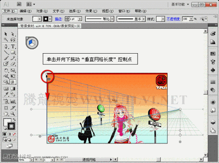This screenshot has width=219, height=163.
Task: Pick the Blob Brush tool
Action: 6,64
